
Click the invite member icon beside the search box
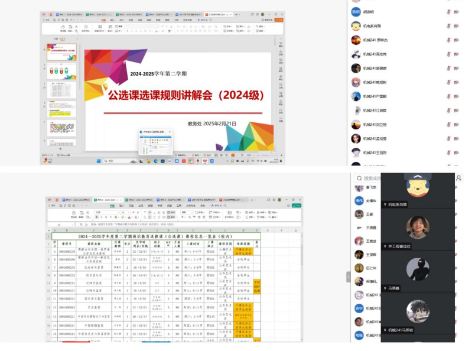(458, 178)
